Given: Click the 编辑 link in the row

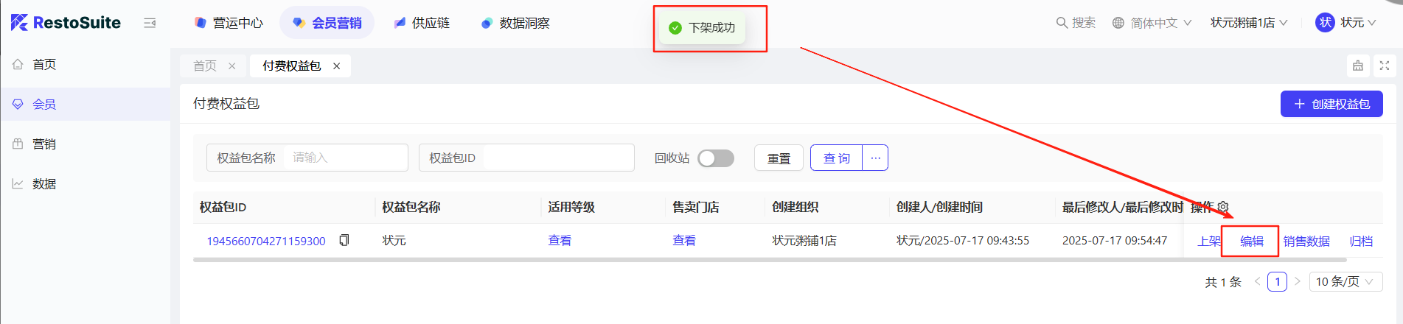Looking at the screenshot, I should pyautogui.click(x=1251, y=242).
